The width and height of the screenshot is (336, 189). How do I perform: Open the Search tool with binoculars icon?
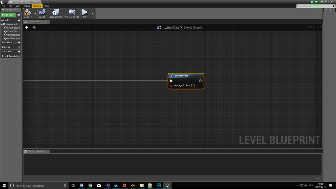click(42, 13)
